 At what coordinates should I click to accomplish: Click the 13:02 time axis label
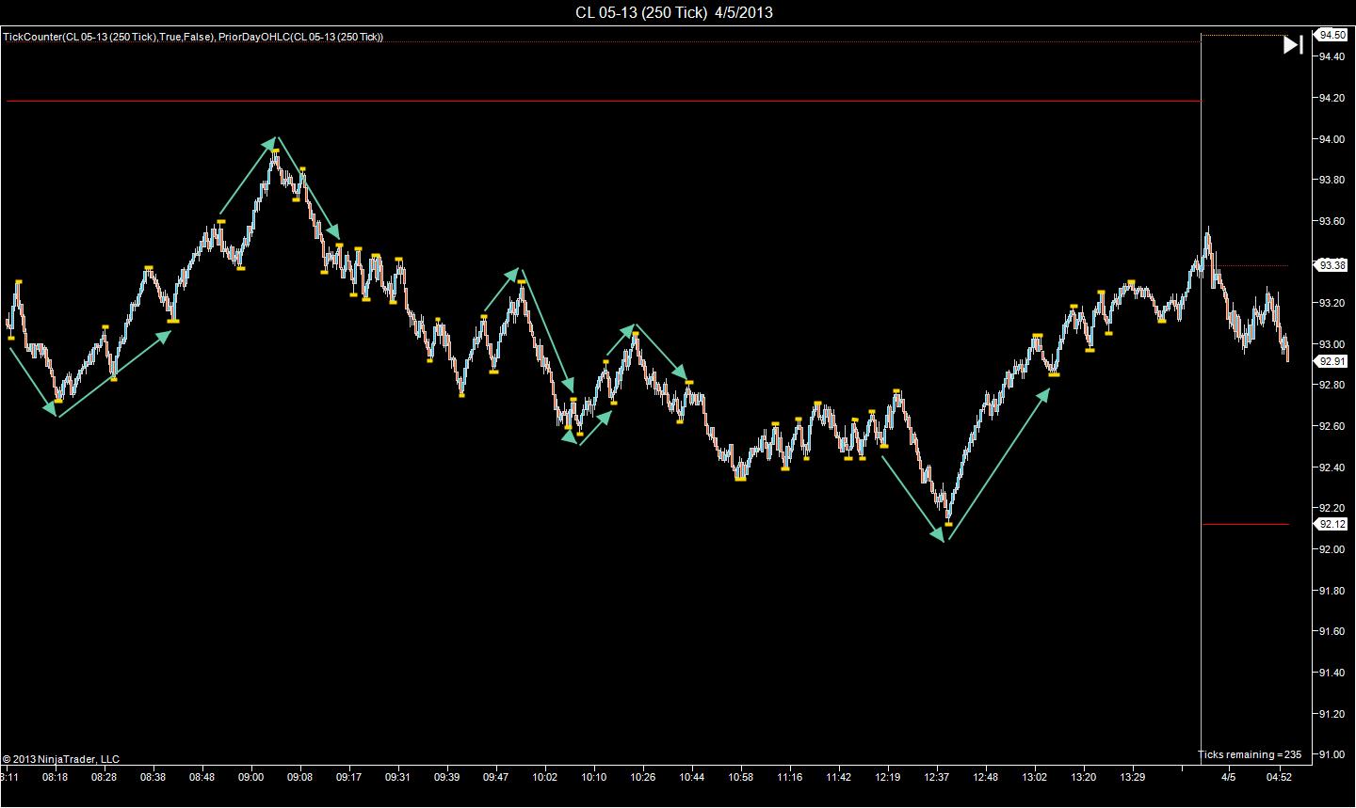click(1034, 778)
